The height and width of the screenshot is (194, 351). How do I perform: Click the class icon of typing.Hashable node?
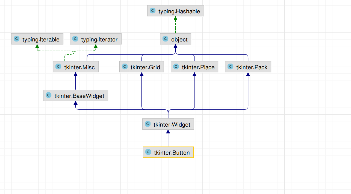(x=152, y=11)
